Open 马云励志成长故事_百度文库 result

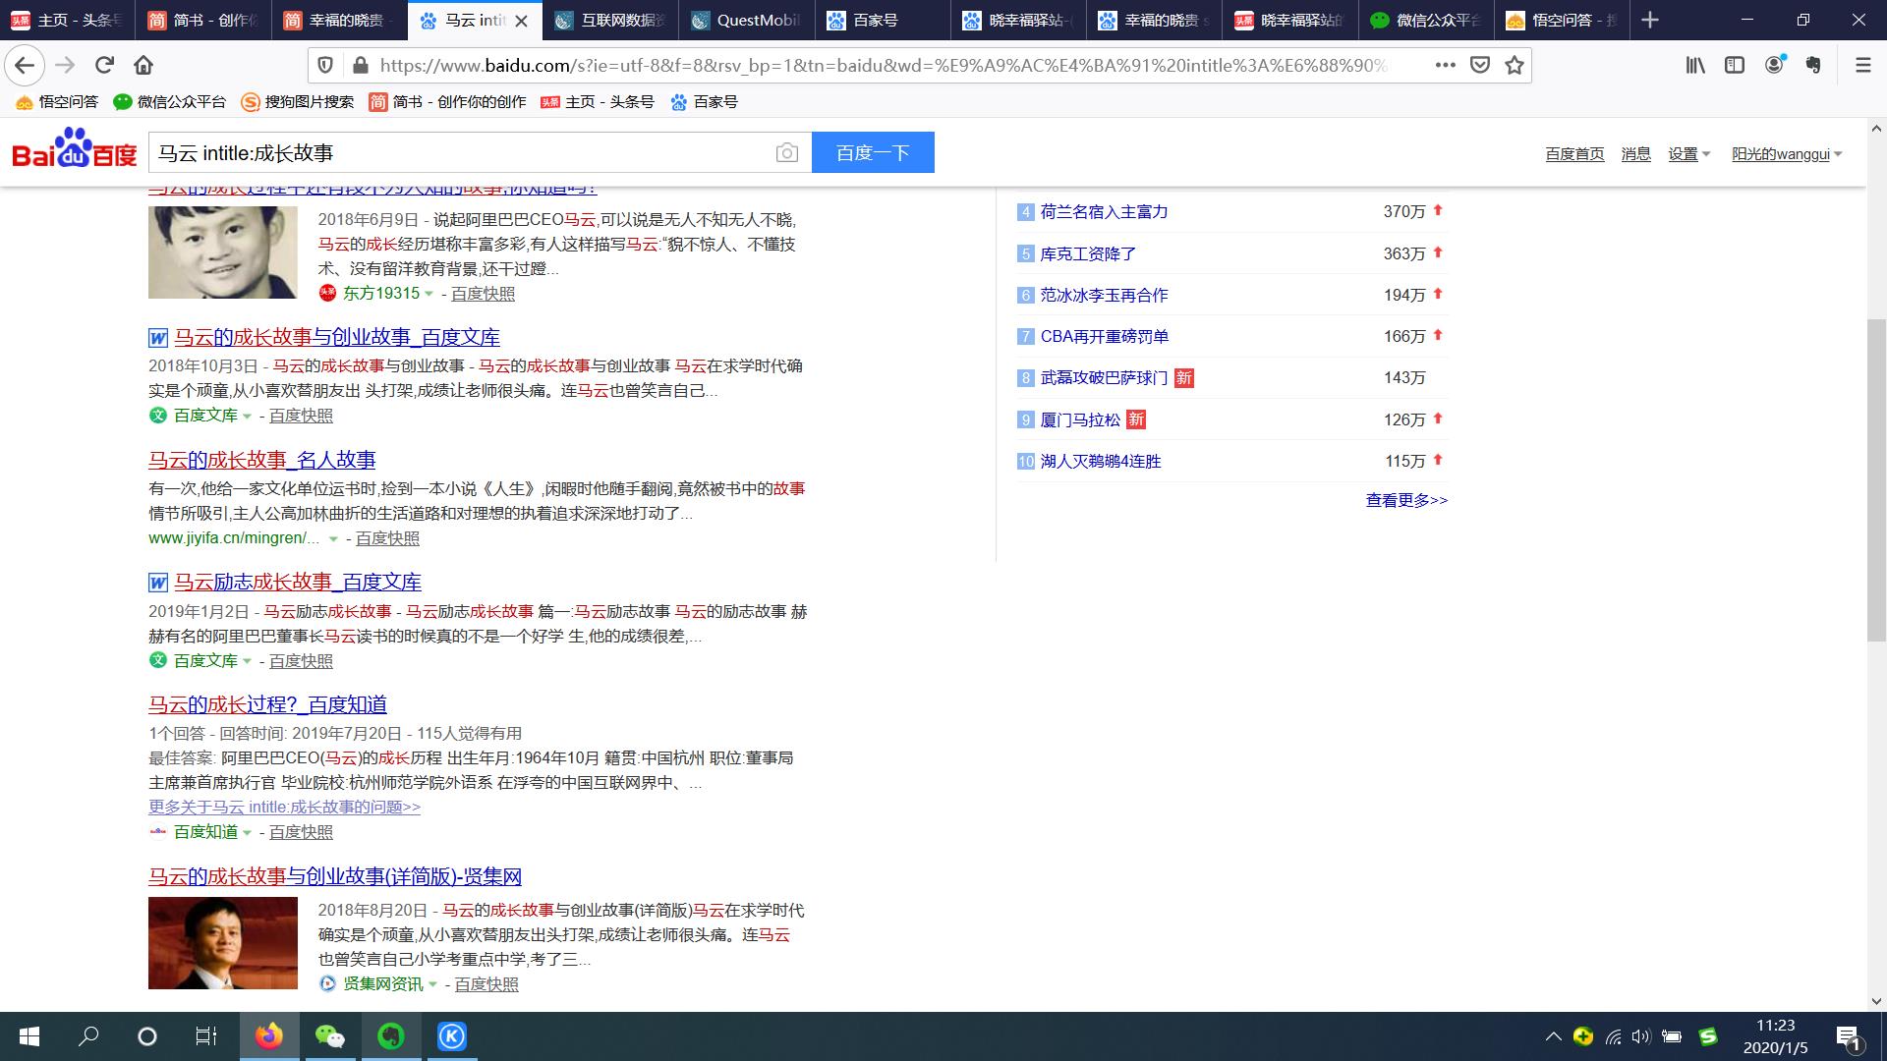click(x=298, y=582)
